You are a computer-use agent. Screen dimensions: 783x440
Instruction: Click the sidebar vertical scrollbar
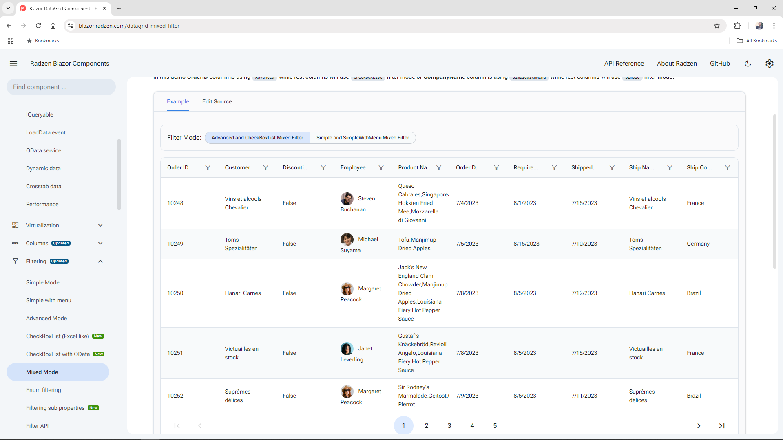pyautogui.click(x=119, y=174)
